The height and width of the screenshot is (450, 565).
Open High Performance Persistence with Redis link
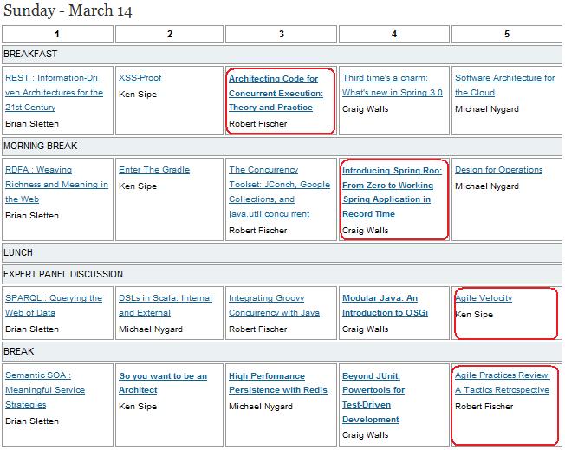coord(278,383)
